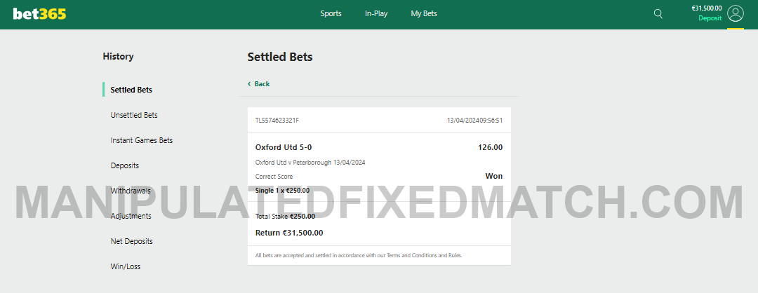The image size is (758, 293).
Task: View Deposits history
Action: pyautogui.click(x=125, y=165)
